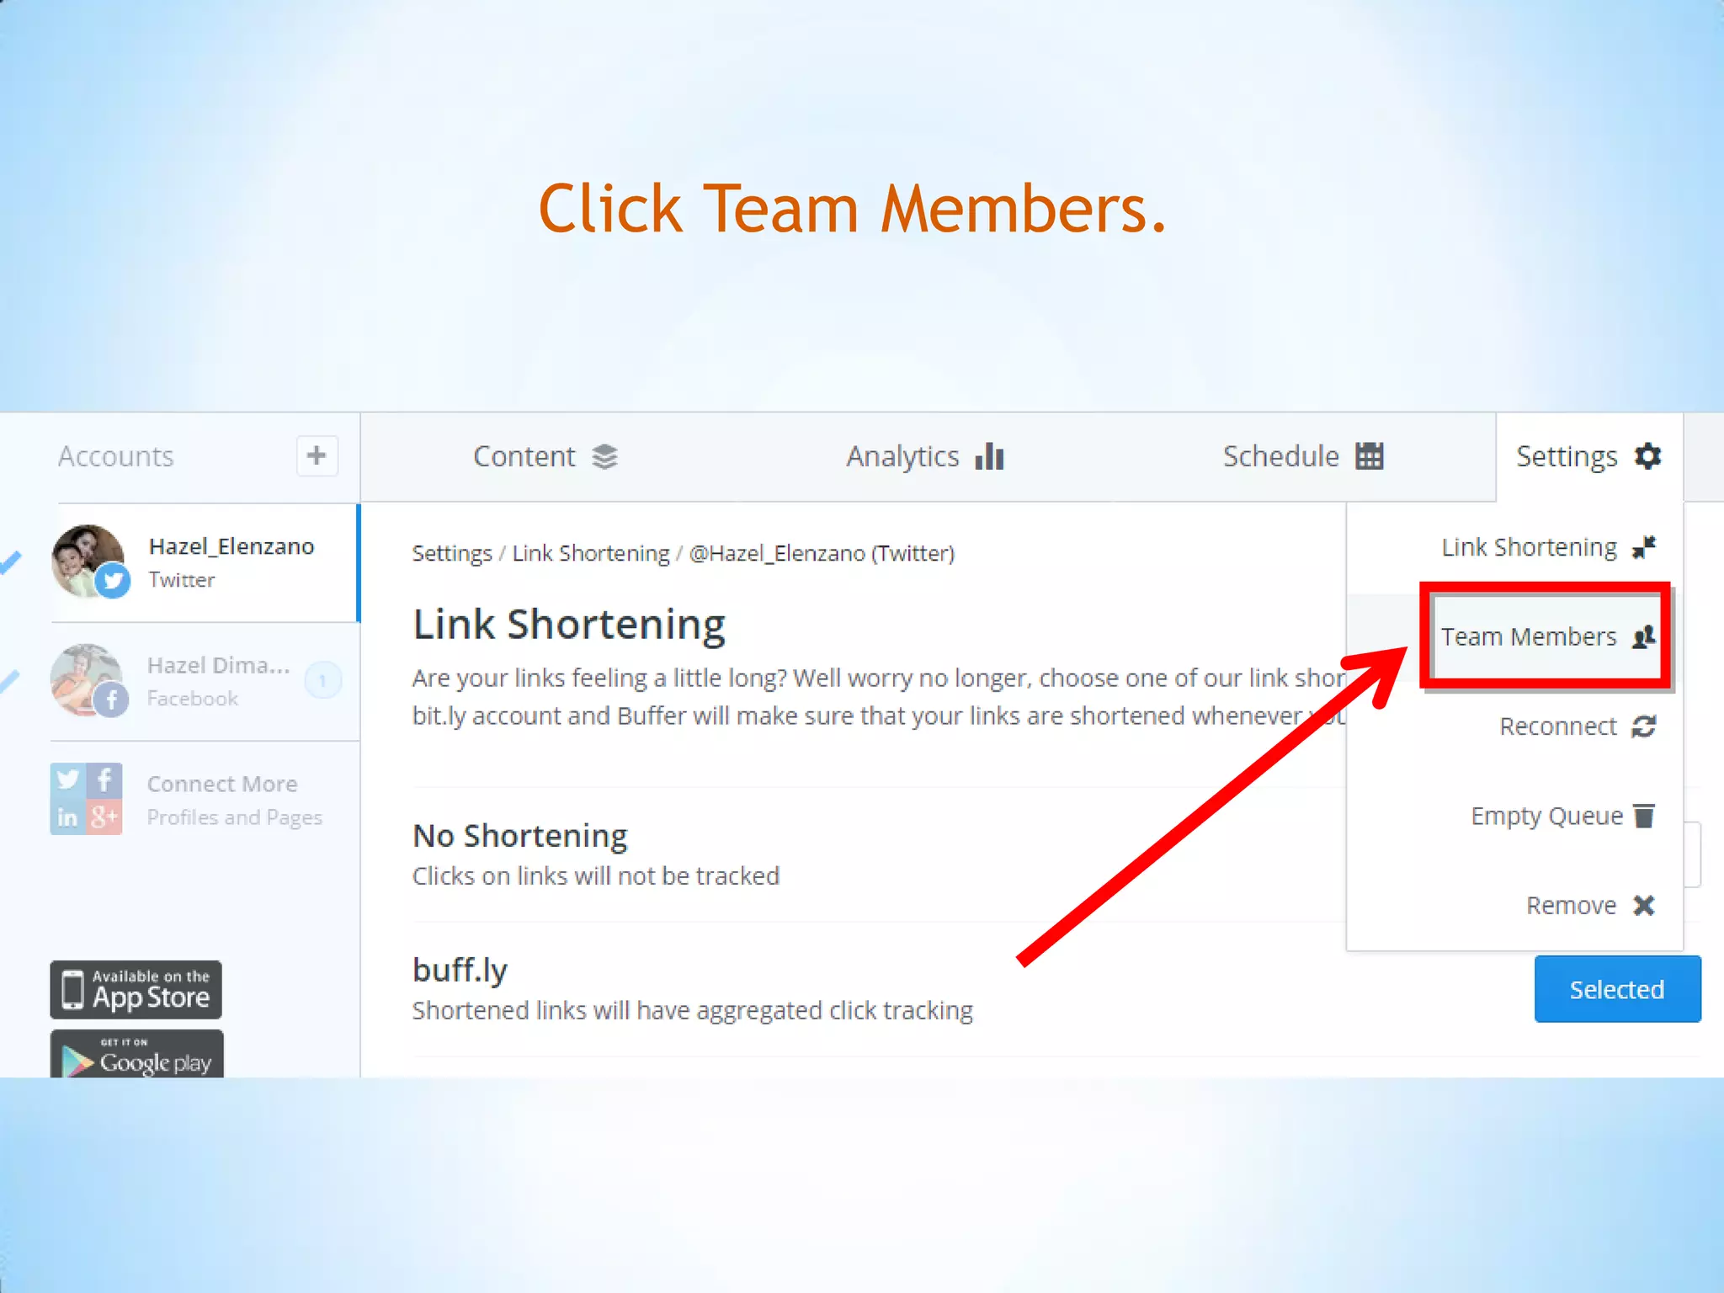Switch to the Analytics tab

924,456
